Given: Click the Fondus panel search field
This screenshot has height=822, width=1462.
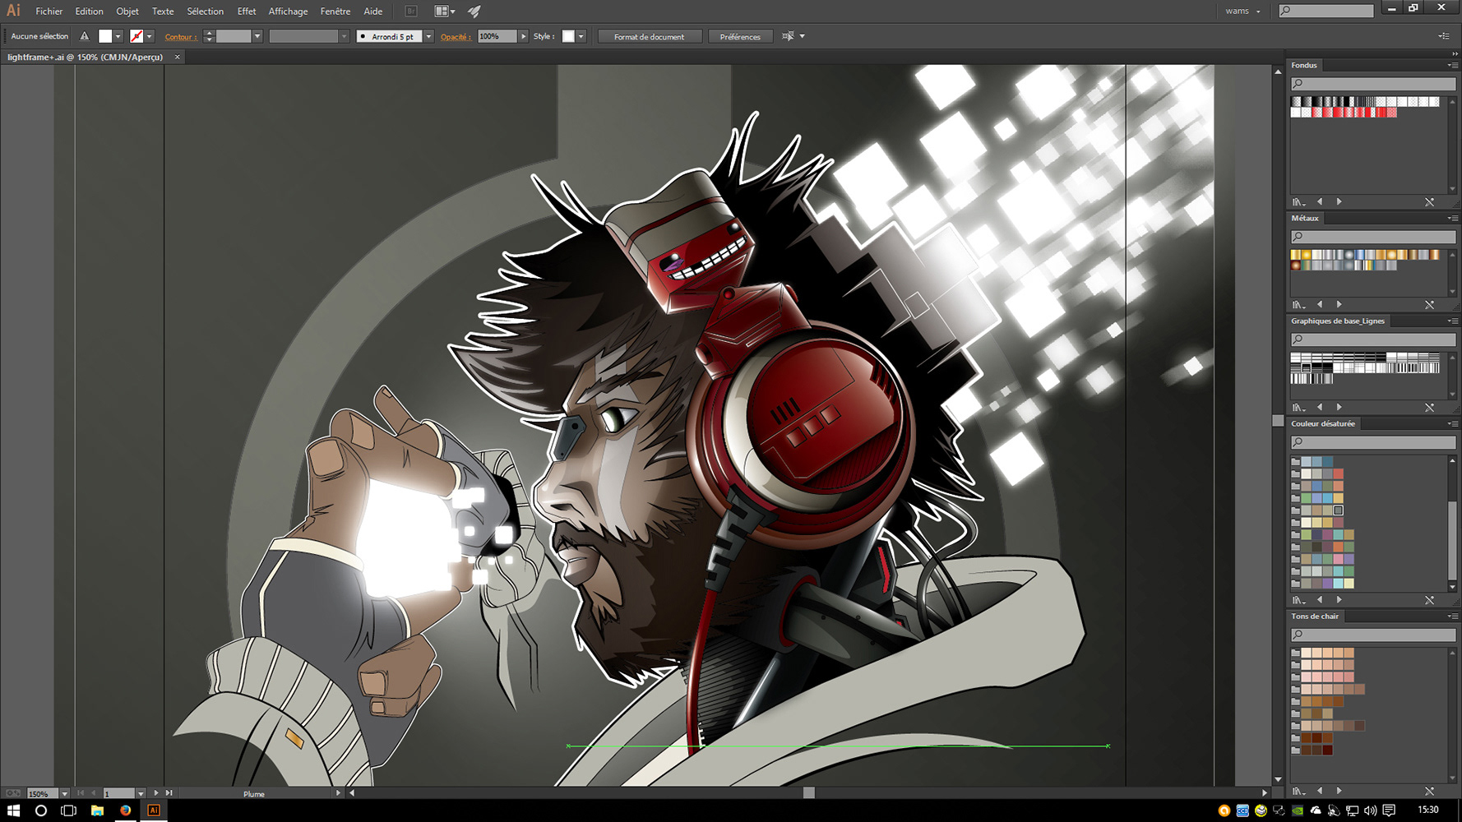Looking at the screenshot, I should (1372, 83).
